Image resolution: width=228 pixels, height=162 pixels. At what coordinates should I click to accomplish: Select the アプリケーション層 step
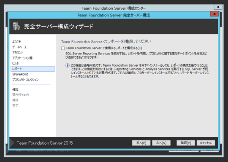point(22,58)
